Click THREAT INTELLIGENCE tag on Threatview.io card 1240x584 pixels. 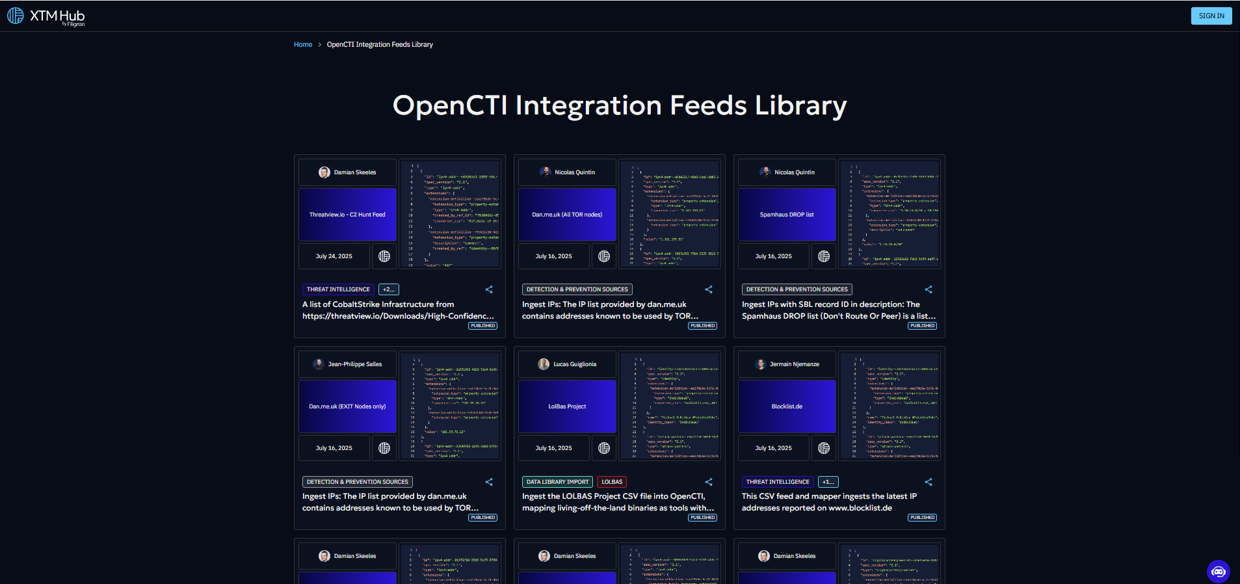(x=338, y=289)
